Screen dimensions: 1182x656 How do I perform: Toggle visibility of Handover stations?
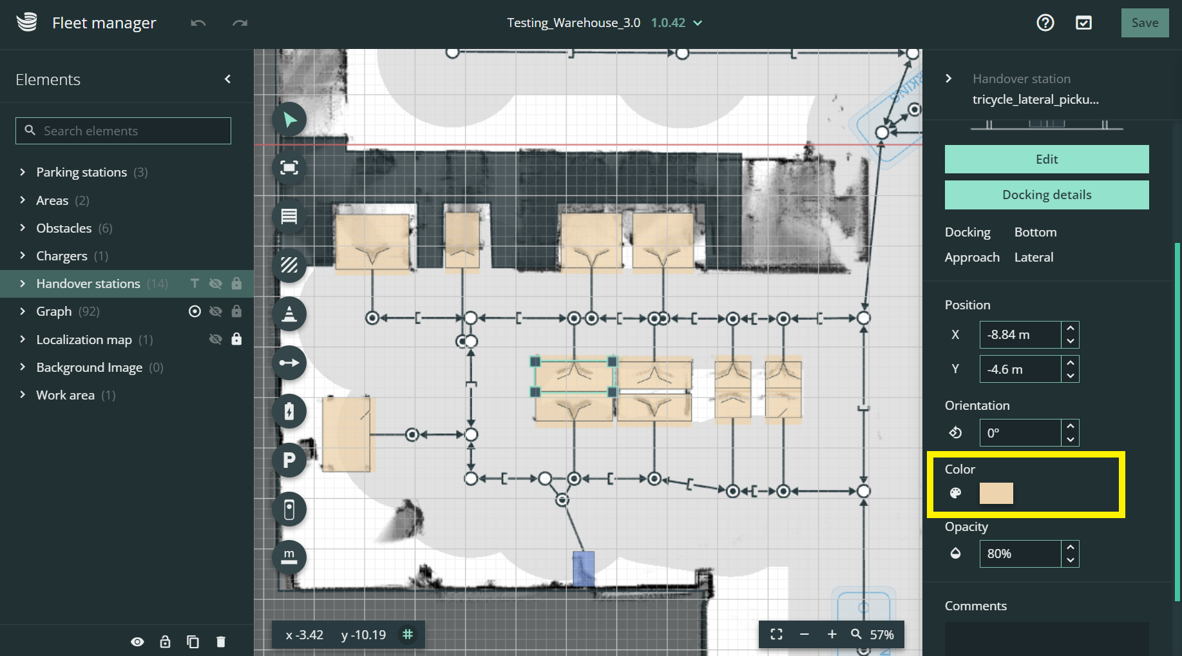[216, 284]
